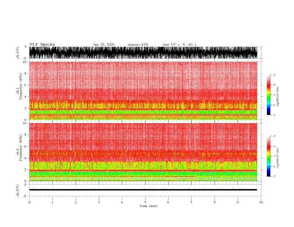The image size is (294, 227).
Task: Click time axis tick label "3"
Action: click(x=99, y=202)
